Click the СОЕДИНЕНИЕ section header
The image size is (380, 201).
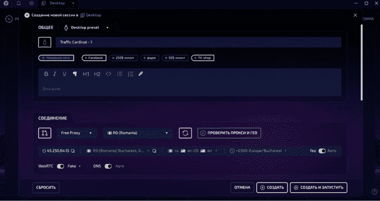tap(53, 118)
